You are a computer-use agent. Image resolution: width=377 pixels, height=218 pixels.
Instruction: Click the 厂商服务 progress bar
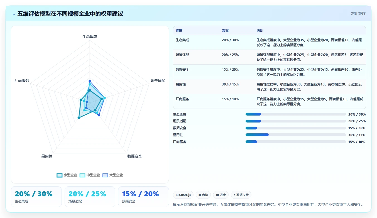(x=296, y=142)
